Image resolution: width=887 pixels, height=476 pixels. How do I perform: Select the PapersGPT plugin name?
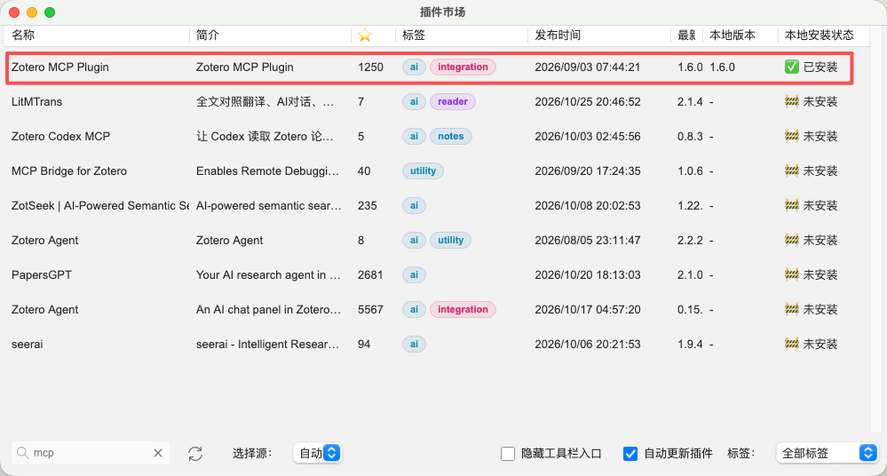(42, 275)
